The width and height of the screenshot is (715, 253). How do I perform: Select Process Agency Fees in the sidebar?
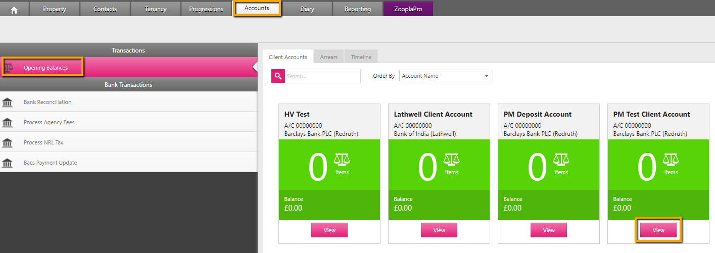pyautogui.click(x=128, y=122)
